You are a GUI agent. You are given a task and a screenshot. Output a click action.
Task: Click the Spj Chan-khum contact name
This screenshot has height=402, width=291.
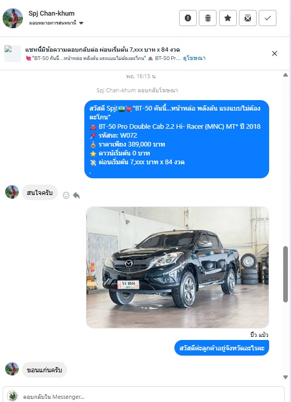[52, 14]
